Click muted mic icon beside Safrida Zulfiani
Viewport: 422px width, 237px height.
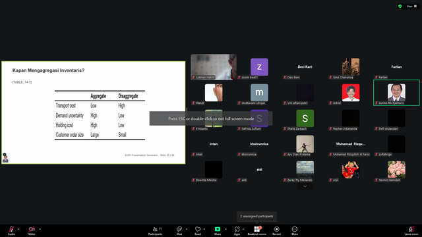[239, 129]
